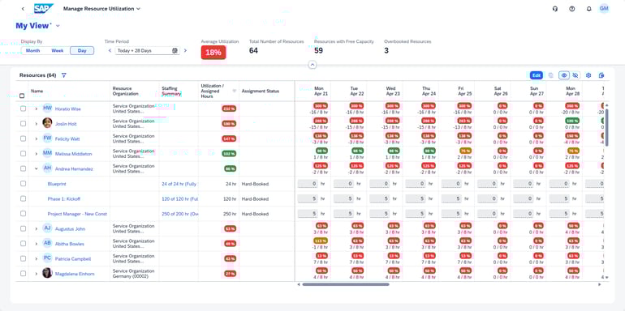Display by Week
Image resolution: width=625 pixels, height=311 pixels.
[58, 50]
